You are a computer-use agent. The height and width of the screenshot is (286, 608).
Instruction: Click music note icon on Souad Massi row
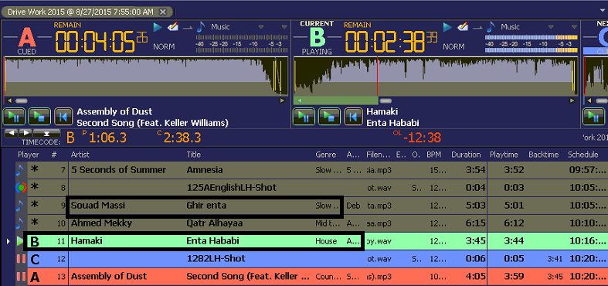pos(20,206)
